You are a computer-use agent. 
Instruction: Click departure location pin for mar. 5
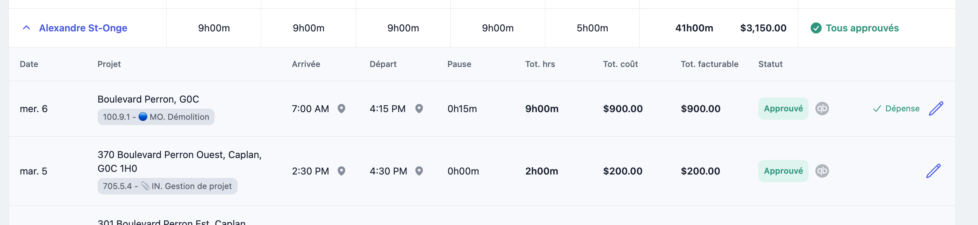419,171
